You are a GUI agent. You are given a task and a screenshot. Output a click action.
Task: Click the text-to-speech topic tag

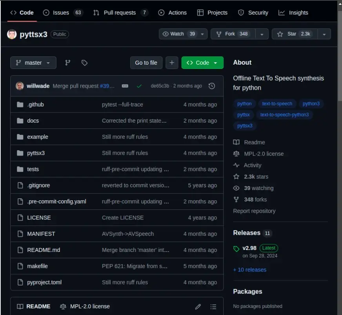277,104
